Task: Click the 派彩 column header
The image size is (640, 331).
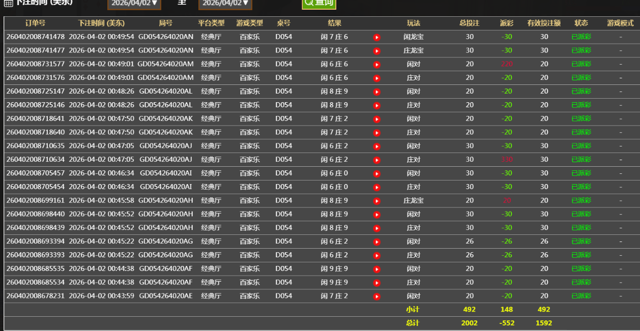Action: point(507,23)
